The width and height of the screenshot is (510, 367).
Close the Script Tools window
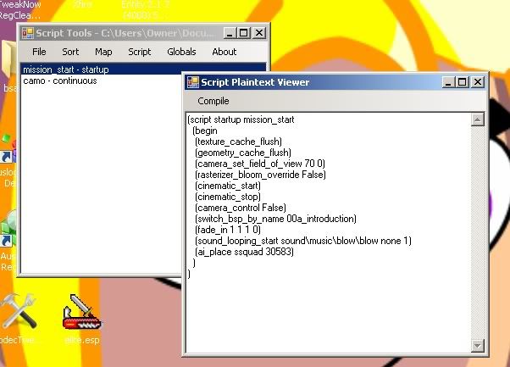click(259, 33)
